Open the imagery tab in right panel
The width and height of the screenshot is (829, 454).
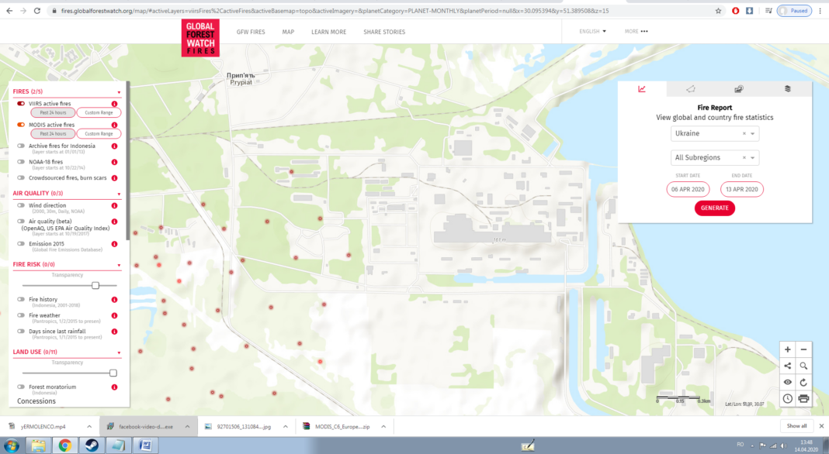739,88
